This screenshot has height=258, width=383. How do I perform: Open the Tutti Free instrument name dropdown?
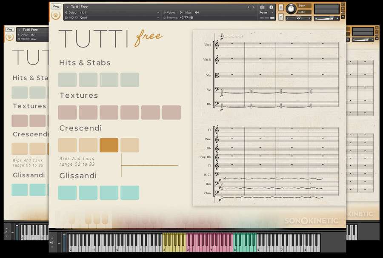point(67,7)
